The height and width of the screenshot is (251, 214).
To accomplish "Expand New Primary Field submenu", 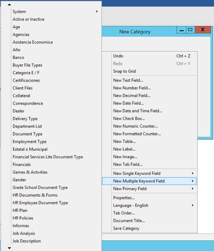I will click(149, 189).
